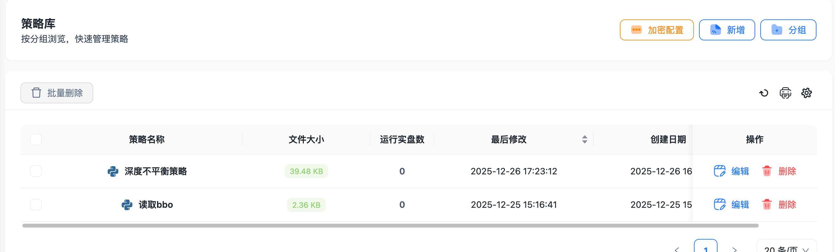The height and width of the screenshot is (252, 835).
Task: Go to next page via right arrow
Action: click(735, 249)
